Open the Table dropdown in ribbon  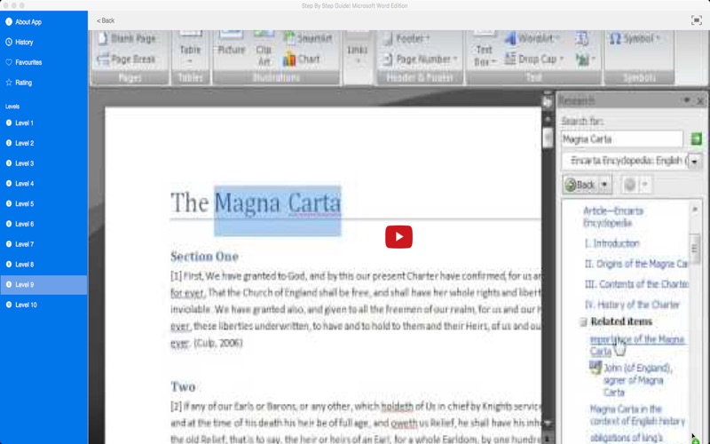190,49
